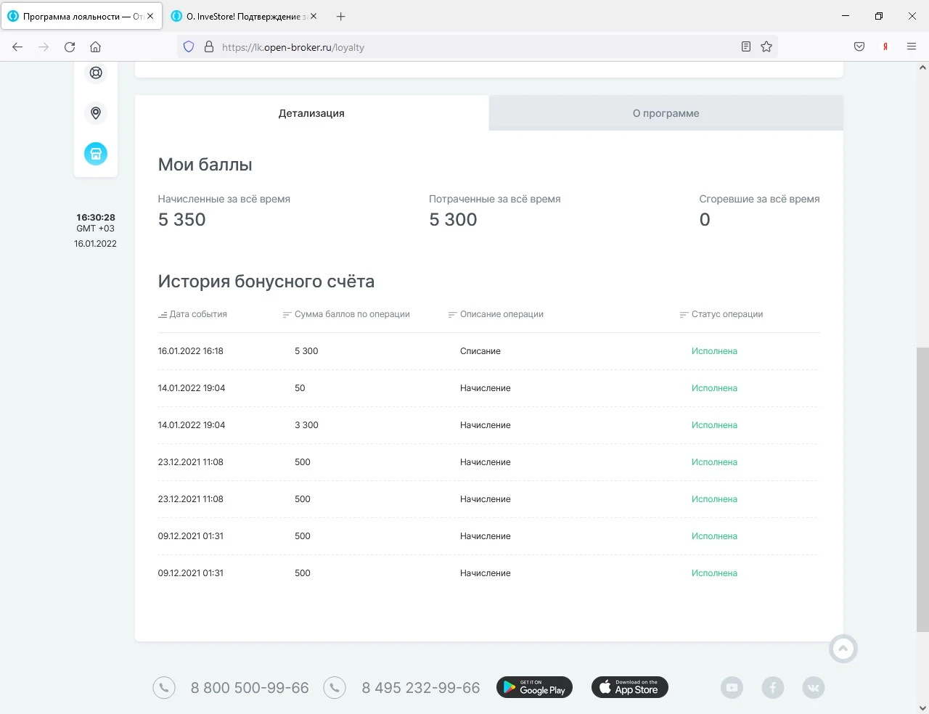Click the Потраченные за всё время value 5 300
Screen dimensions: 929x714
tap(453, 220)
